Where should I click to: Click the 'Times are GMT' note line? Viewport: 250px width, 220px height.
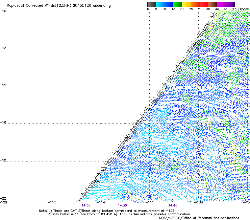pos(107,211)
